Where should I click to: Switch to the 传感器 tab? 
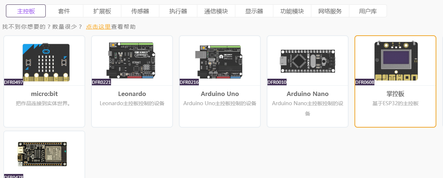[x=140, y=11]
